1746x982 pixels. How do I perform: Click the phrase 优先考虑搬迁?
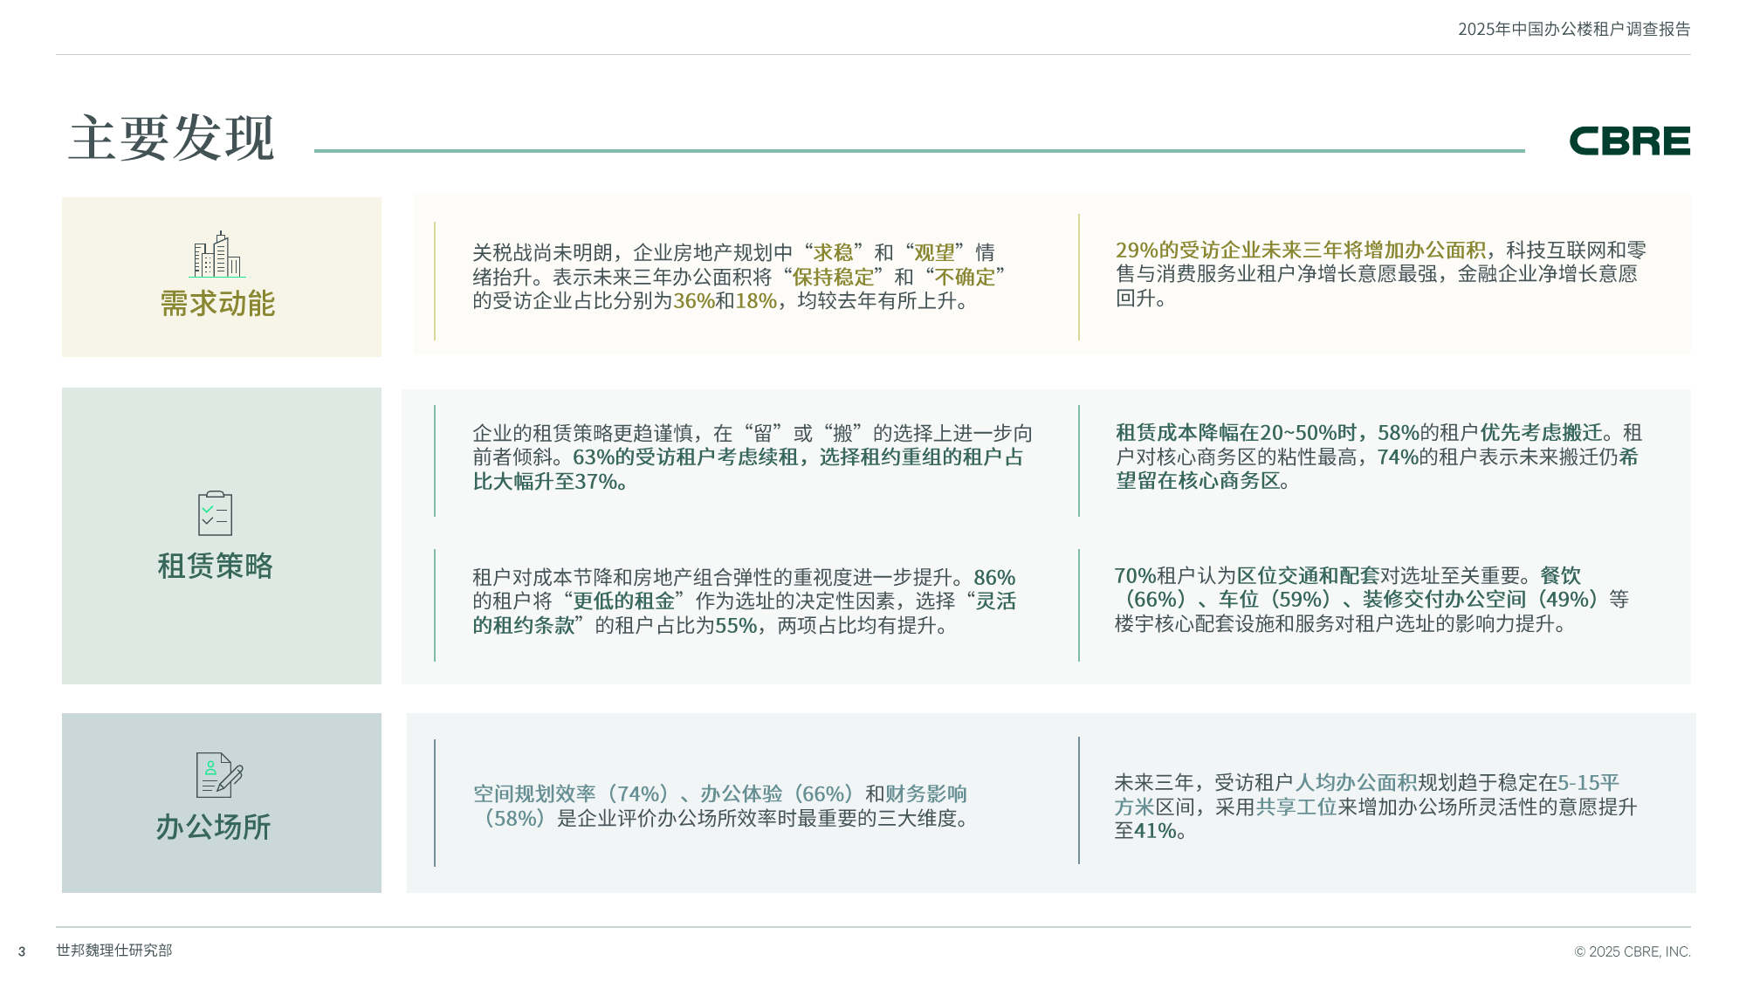[x=1541, y=433]
